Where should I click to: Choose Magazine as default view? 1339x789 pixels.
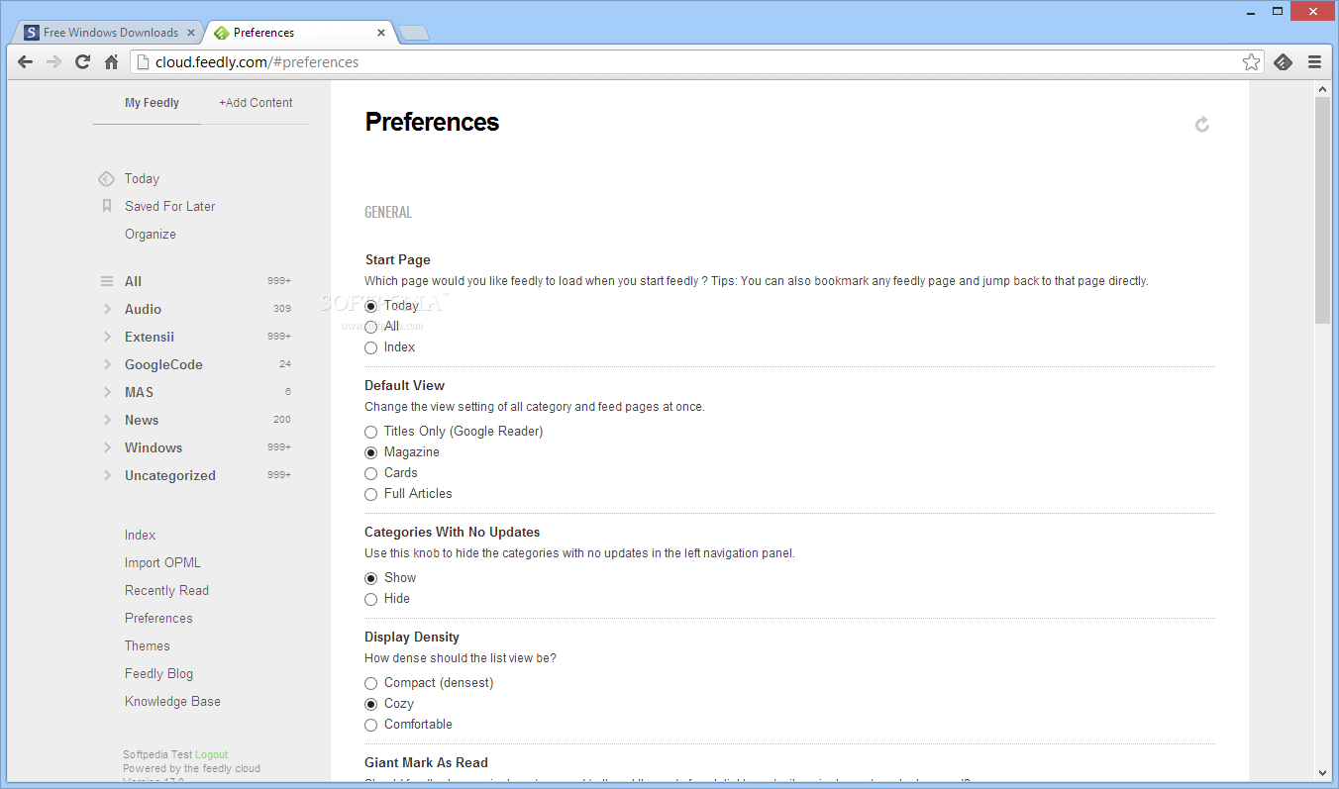pos(370,452)
